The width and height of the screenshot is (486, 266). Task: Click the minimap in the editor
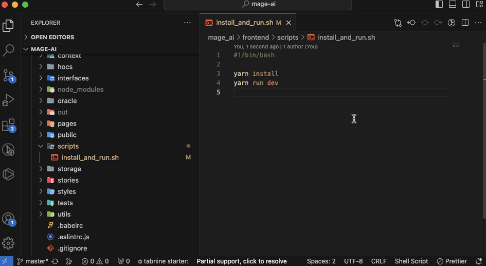[x=456, y=45]
